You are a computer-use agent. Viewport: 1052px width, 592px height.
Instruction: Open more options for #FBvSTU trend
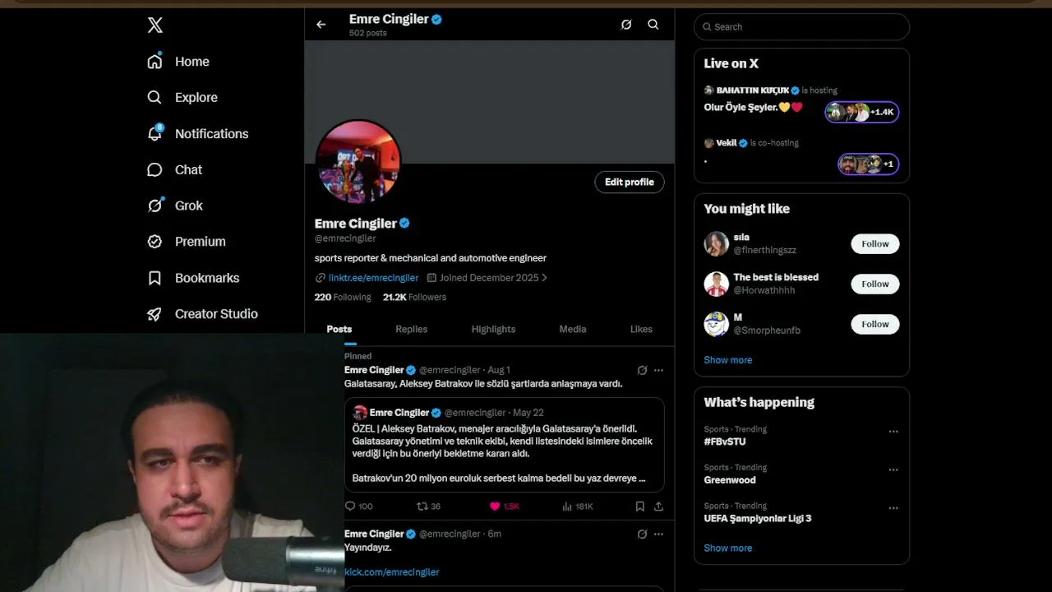(x=893, y=432)
